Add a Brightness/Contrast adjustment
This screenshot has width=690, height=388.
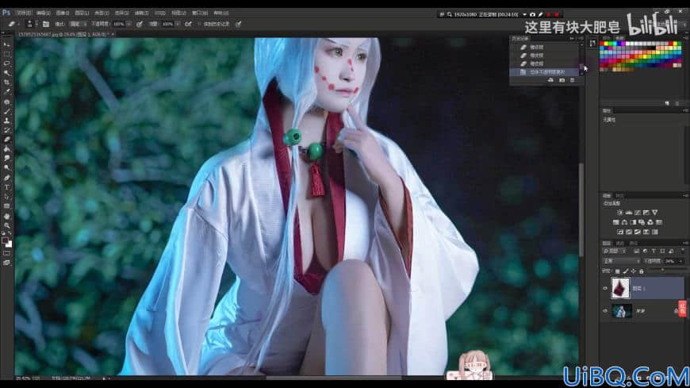pos(619,213)
